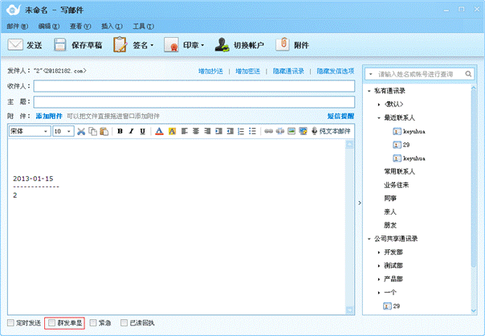Screen dimensions: 485x336
Task: Open the 宋体 font family dropdown
Action: pyautogui.click(x=30, y=131)
